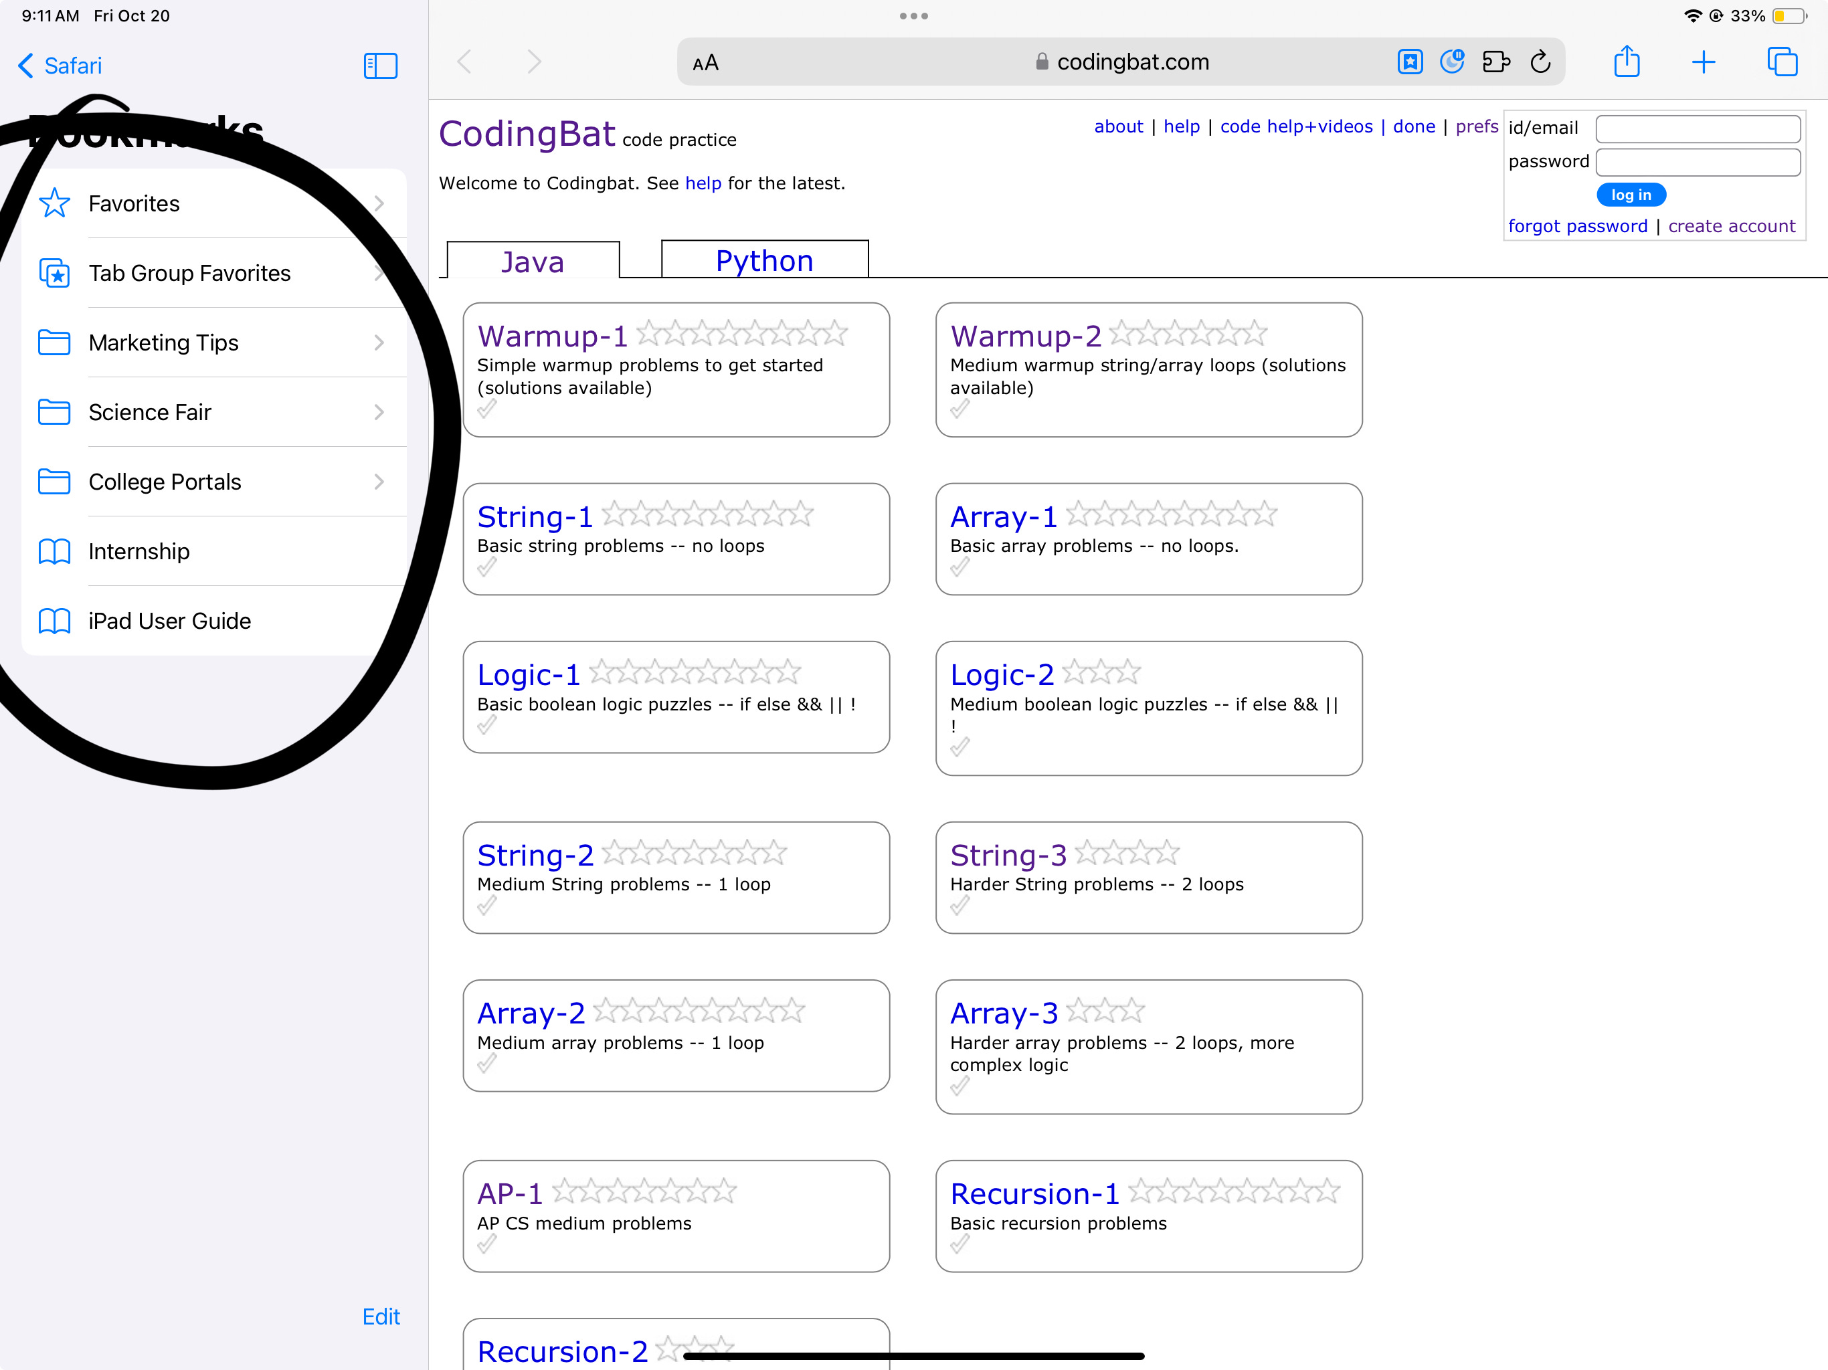Click the Marketing Tips folder icon
The height and width of the screenshot is (1370, 1828).
55,342
